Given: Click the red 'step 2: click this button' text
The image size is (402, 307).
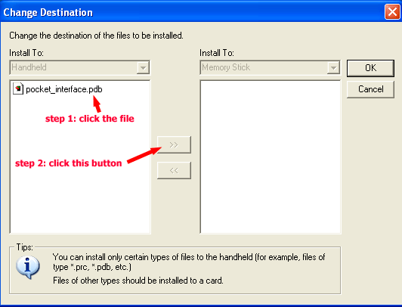Looking at the screenshot, I should [x=69, y=163].
